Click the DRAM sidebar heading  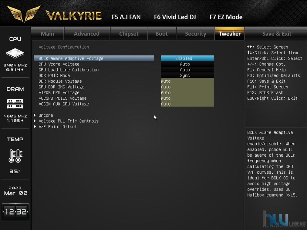click(15, 89)
